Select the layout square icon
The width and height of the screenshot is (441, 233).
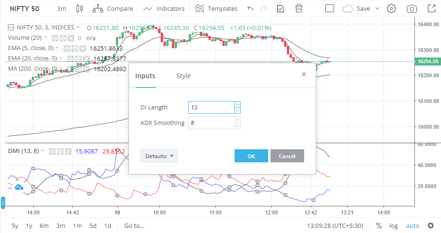tap(329, 8)
